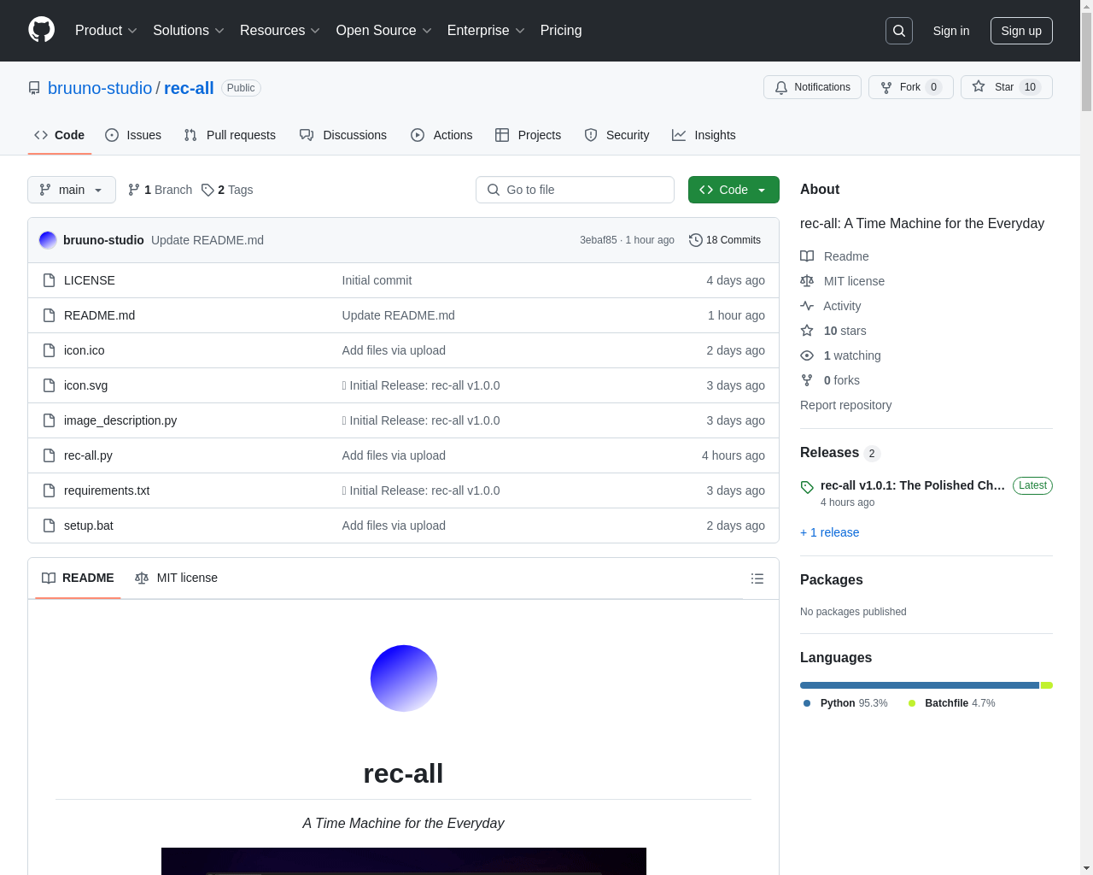Click the release tag icon
This screenshot has width=1093, height=875.
pos(806,487)
